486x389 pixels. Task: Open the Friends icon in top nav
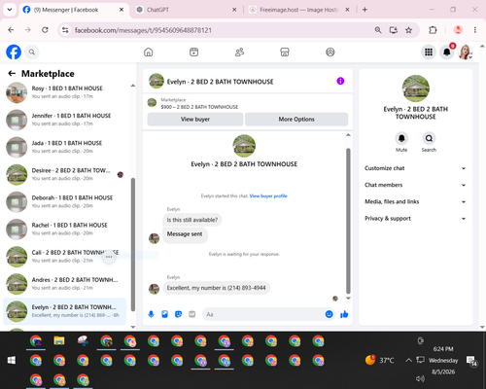(239, 52)
